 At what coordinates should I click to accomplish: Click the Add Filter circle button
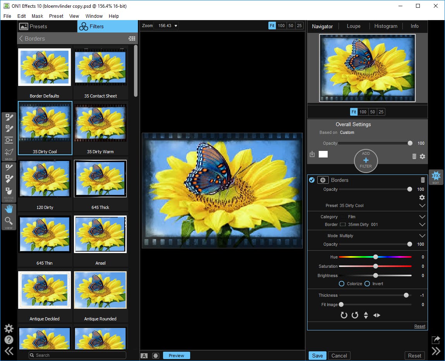click(x=366, y=161)
